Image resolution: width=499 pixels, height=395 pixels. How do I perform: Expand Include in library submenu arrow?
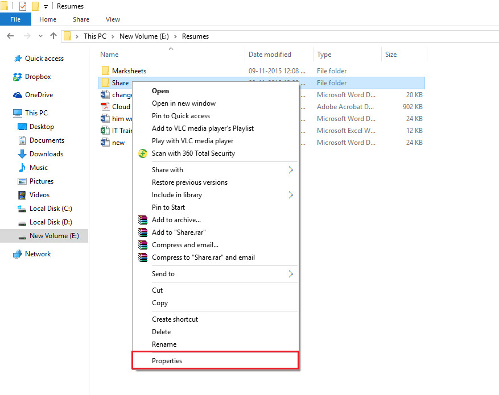[x=291, y=195]
